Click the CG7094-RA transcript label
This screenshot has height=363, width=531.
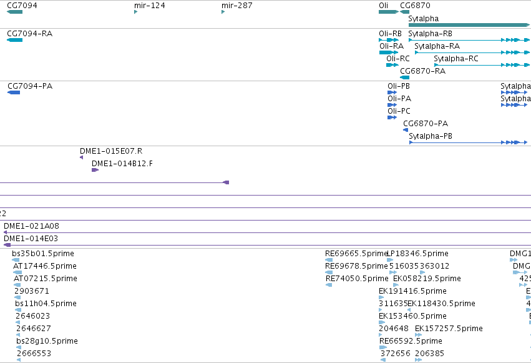tap(30, 34)
